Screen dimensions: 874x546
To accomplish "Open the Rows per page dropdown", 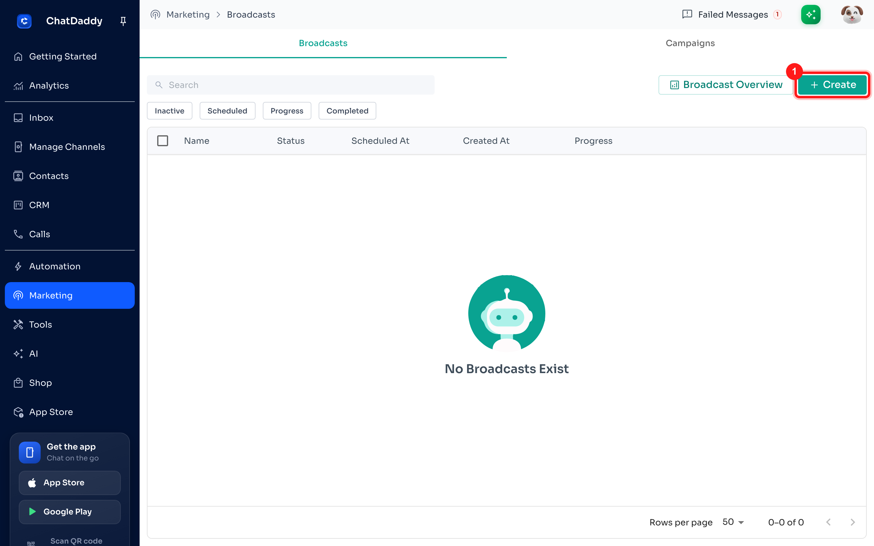I will pyautogui.click(x=733, y=522).
